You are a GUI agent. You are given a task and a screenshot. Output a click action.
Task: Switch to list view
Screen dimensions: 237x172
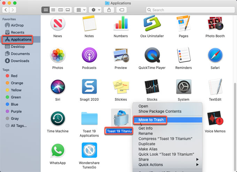click(53, 10)
